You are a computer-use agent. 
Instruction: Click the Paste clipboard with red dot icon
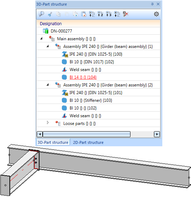[x=84, y=14]
